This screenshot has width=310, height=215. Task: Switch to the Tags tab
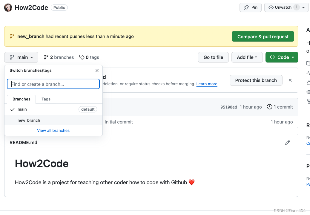46,99
